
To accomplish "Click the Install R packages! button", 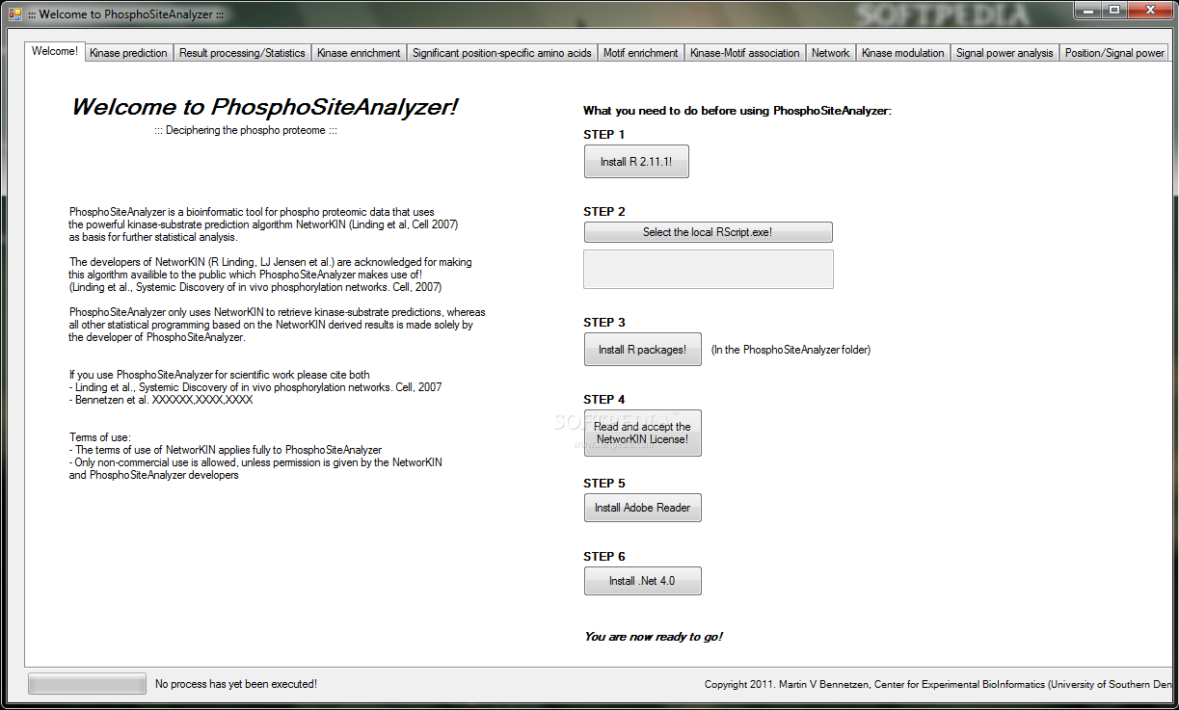I will [x=642, y=350].
